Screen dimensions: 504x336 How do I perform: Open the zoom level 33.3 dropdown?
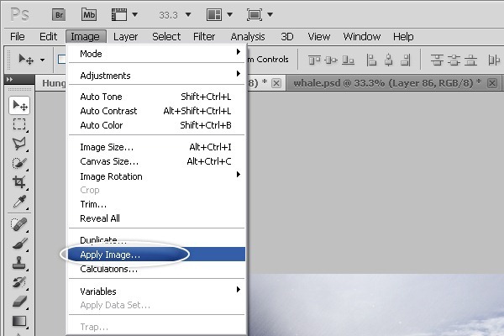click(176, 14)
